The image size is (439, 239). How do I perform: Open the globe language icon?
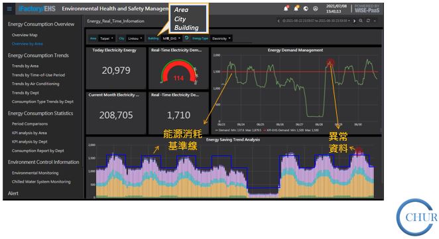pos(306,9)
